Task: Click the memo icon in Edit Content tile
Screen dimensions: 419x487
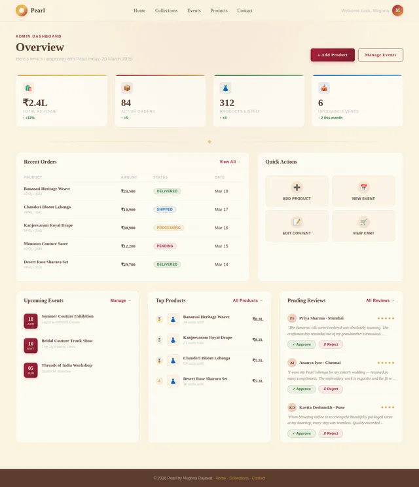Action: [x=297, y=222]
